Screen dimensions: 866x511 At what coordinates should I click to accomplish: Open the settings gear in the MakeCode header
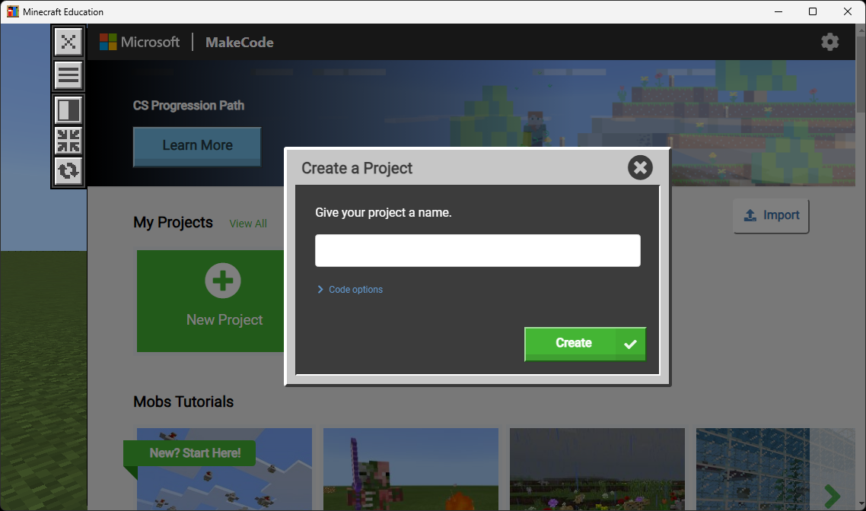click(829, 42)
